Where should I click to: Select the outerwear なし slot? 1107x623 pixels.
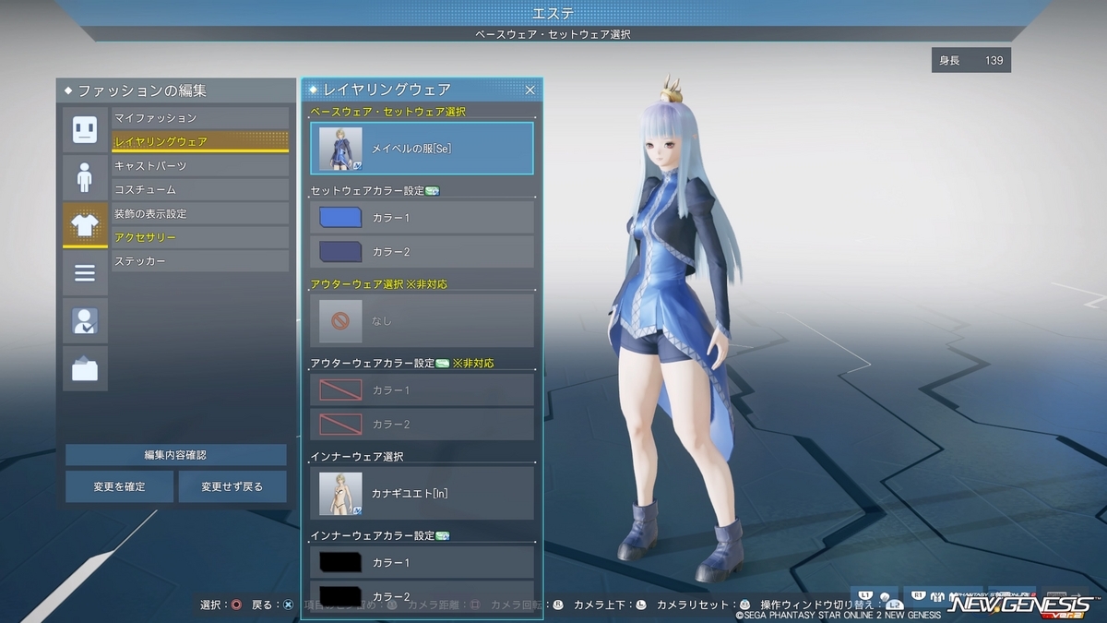click(x=423, y=321)
